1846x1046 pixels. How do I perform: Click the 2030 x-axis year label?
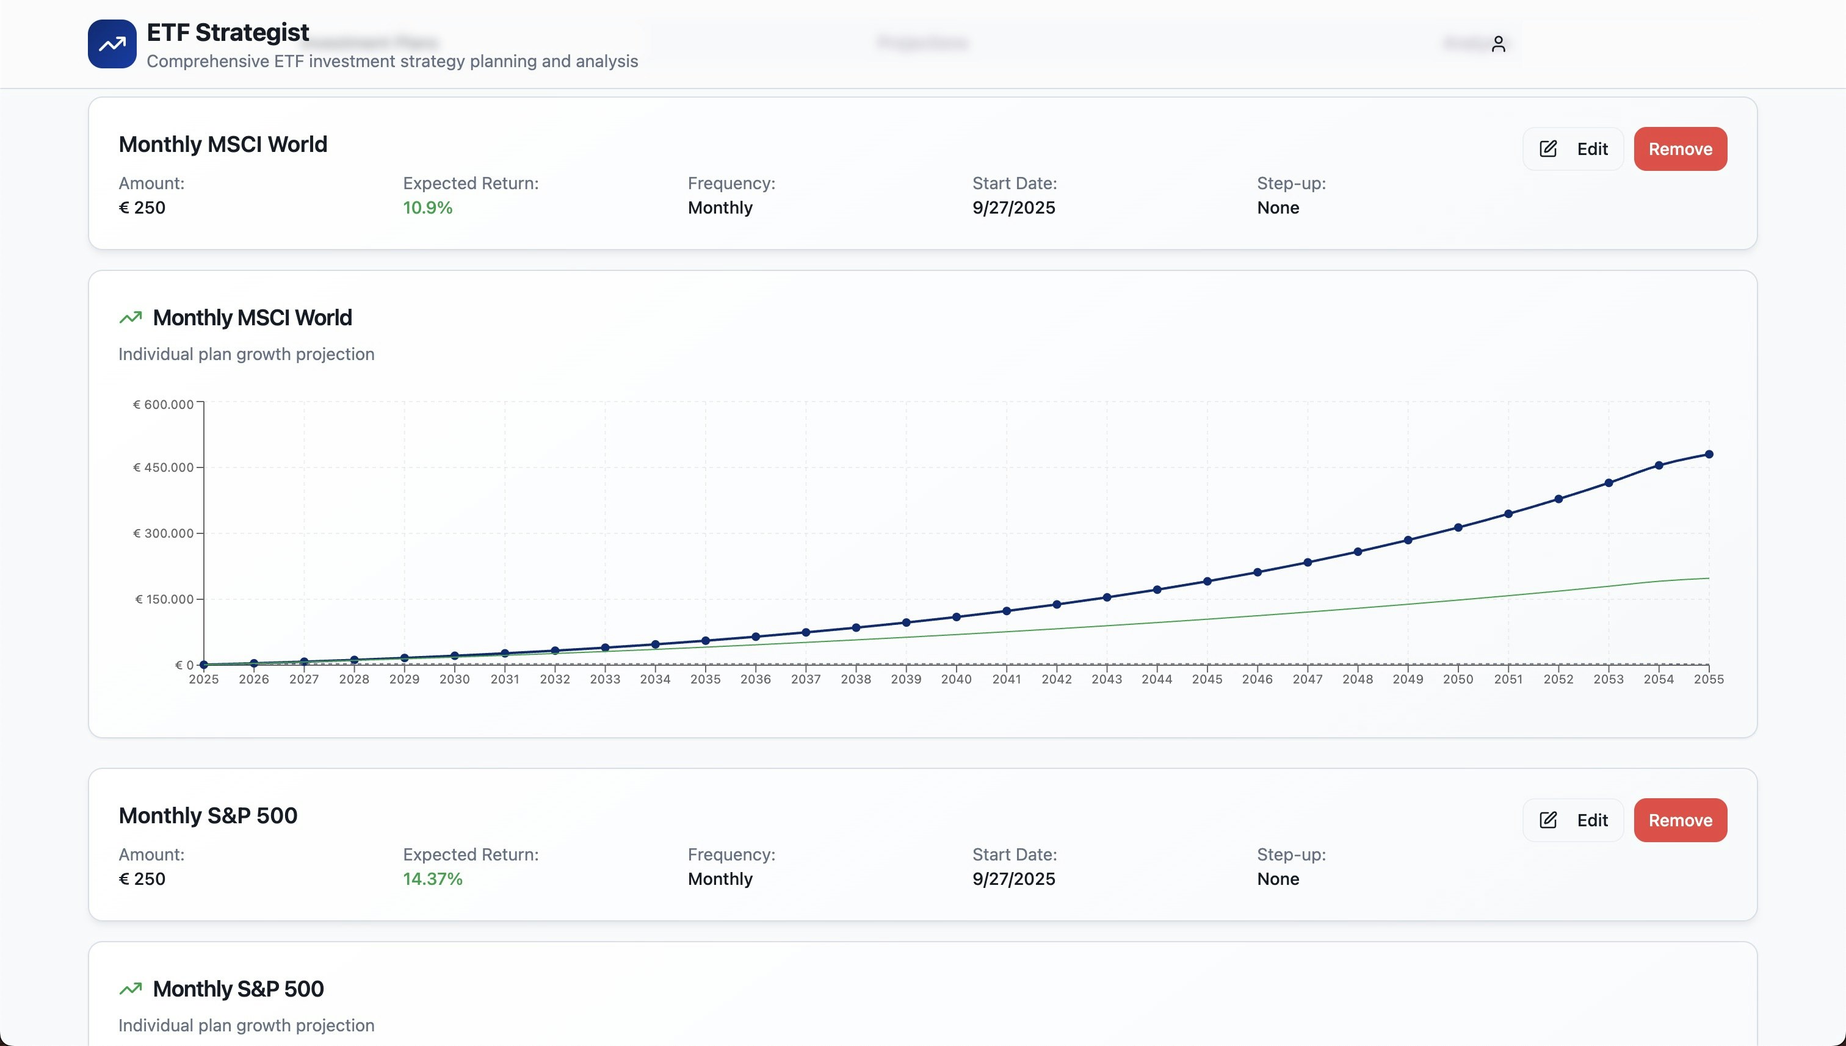(x=455, y=679)
